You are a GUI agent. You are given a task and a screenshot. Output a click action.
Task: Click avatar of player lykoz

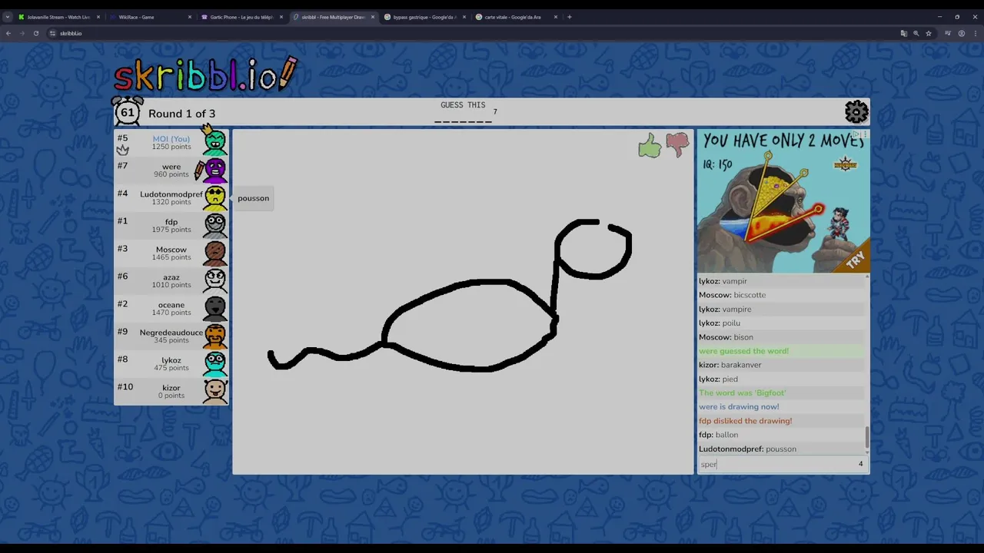tap(215, 363)
